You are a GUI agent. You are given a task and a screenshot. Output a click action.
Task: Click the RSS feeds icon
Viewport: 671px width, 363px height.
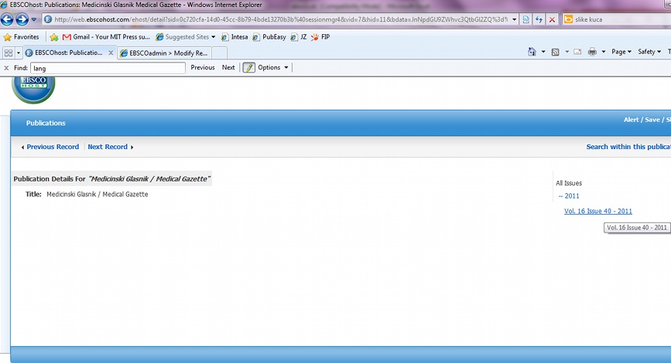(x=556, y=52)
